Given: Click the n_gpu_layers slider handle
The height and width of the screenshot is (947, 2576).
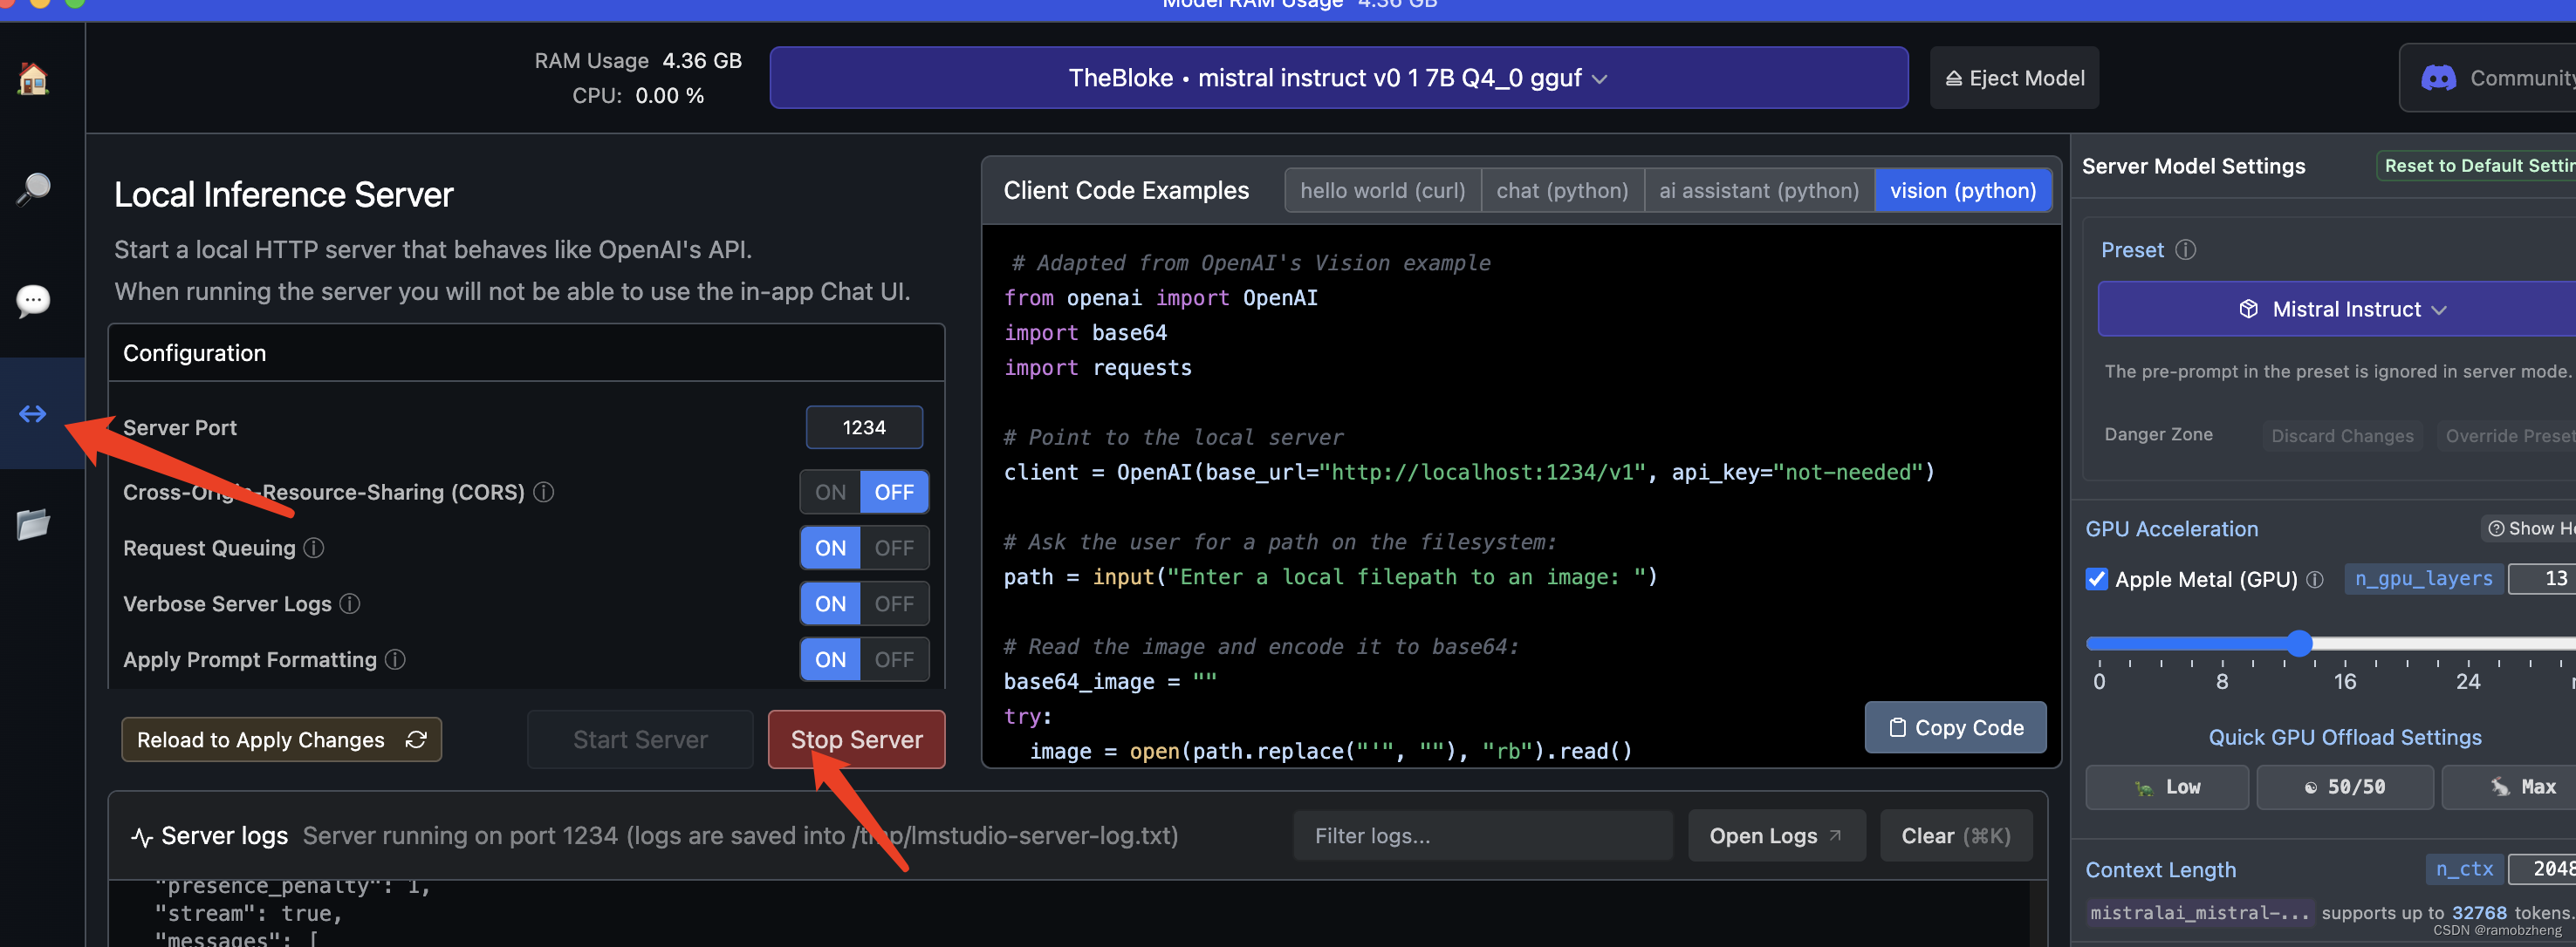Looking at the screenshot, I should click(2299, 643).
